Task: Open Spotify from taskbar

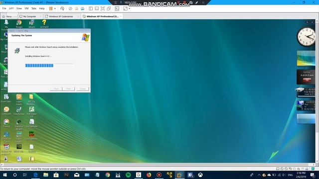Action: pos(128,175)
